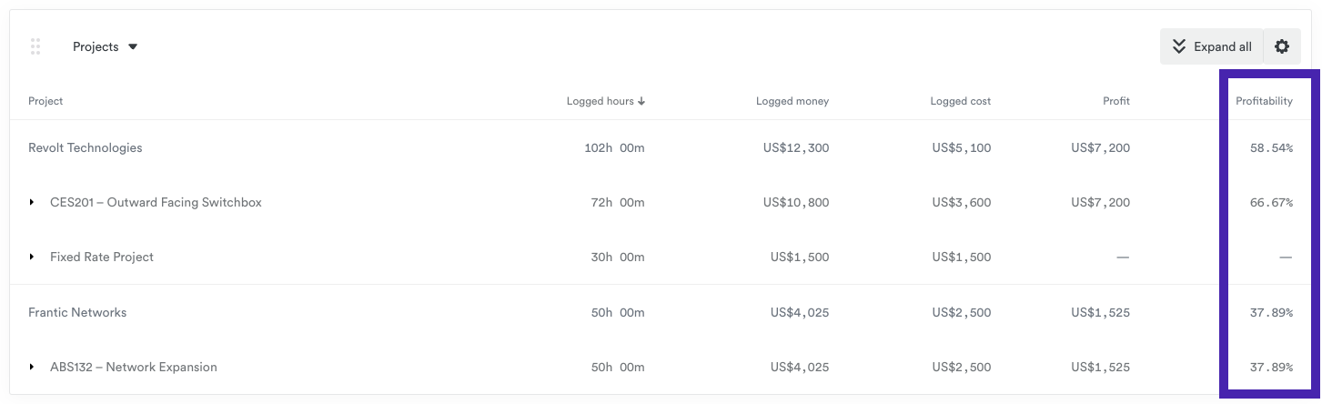
Task: Click the Expand all double-chevron icon
Action: [x=1179, y=46]
